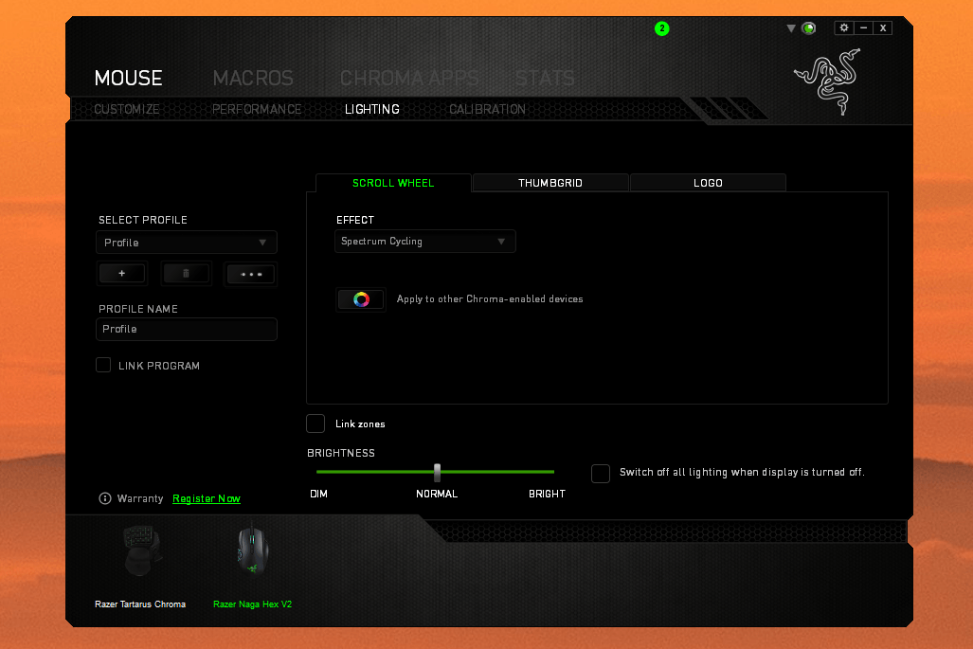Select the Thumbgrid lighting zone tab

(x=550, y=183)
